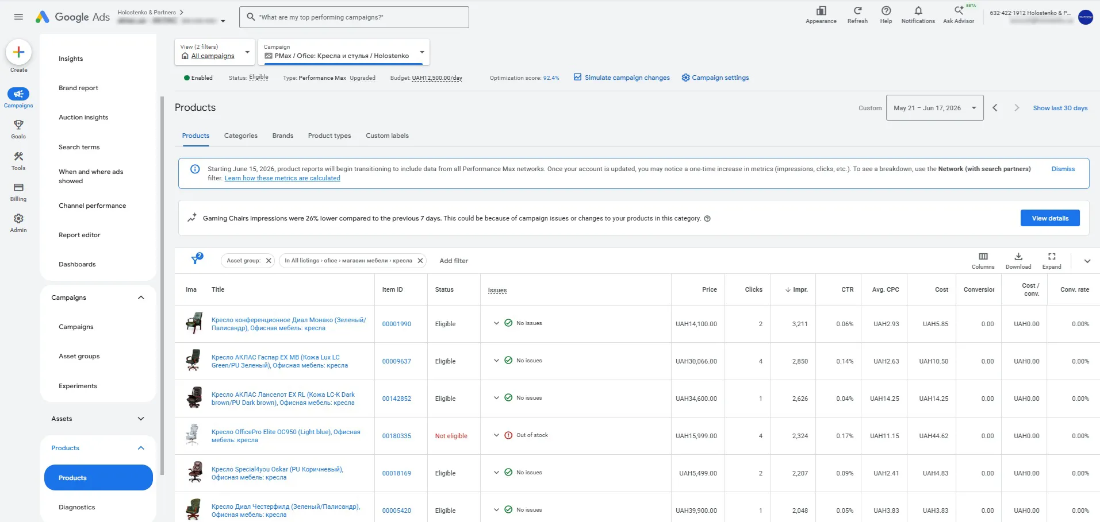Switch to the Custom labels tab

coord(388,136)
